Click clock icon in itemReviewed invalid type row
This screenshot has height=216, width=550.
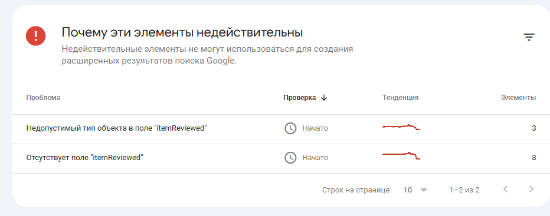[290, 128]
